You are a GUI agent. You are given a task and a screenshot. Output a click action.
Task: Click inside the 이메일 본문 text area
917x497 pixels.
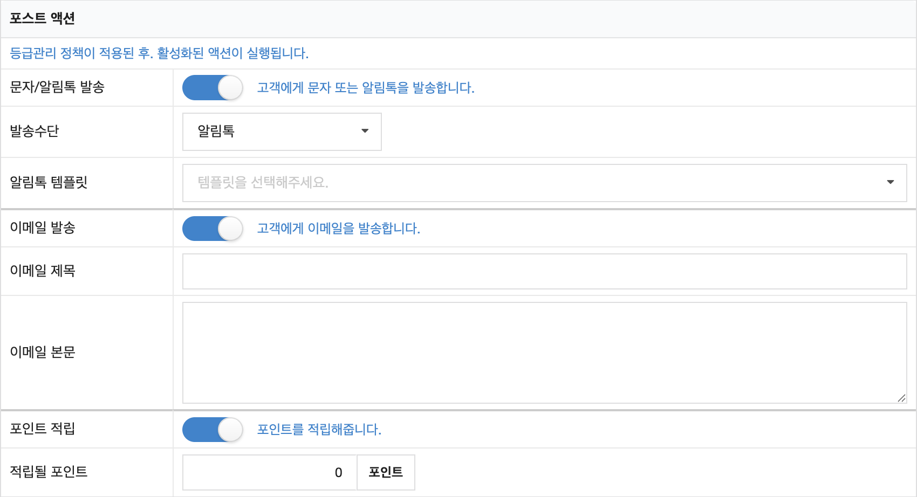pyautogui.click(x=544, y=353)
